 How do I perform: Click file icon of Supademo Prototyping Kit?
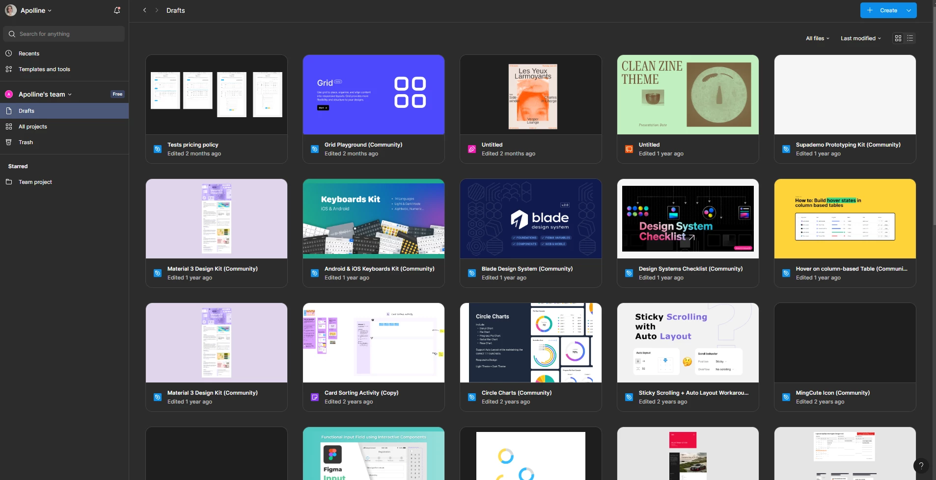click(786, 149)
